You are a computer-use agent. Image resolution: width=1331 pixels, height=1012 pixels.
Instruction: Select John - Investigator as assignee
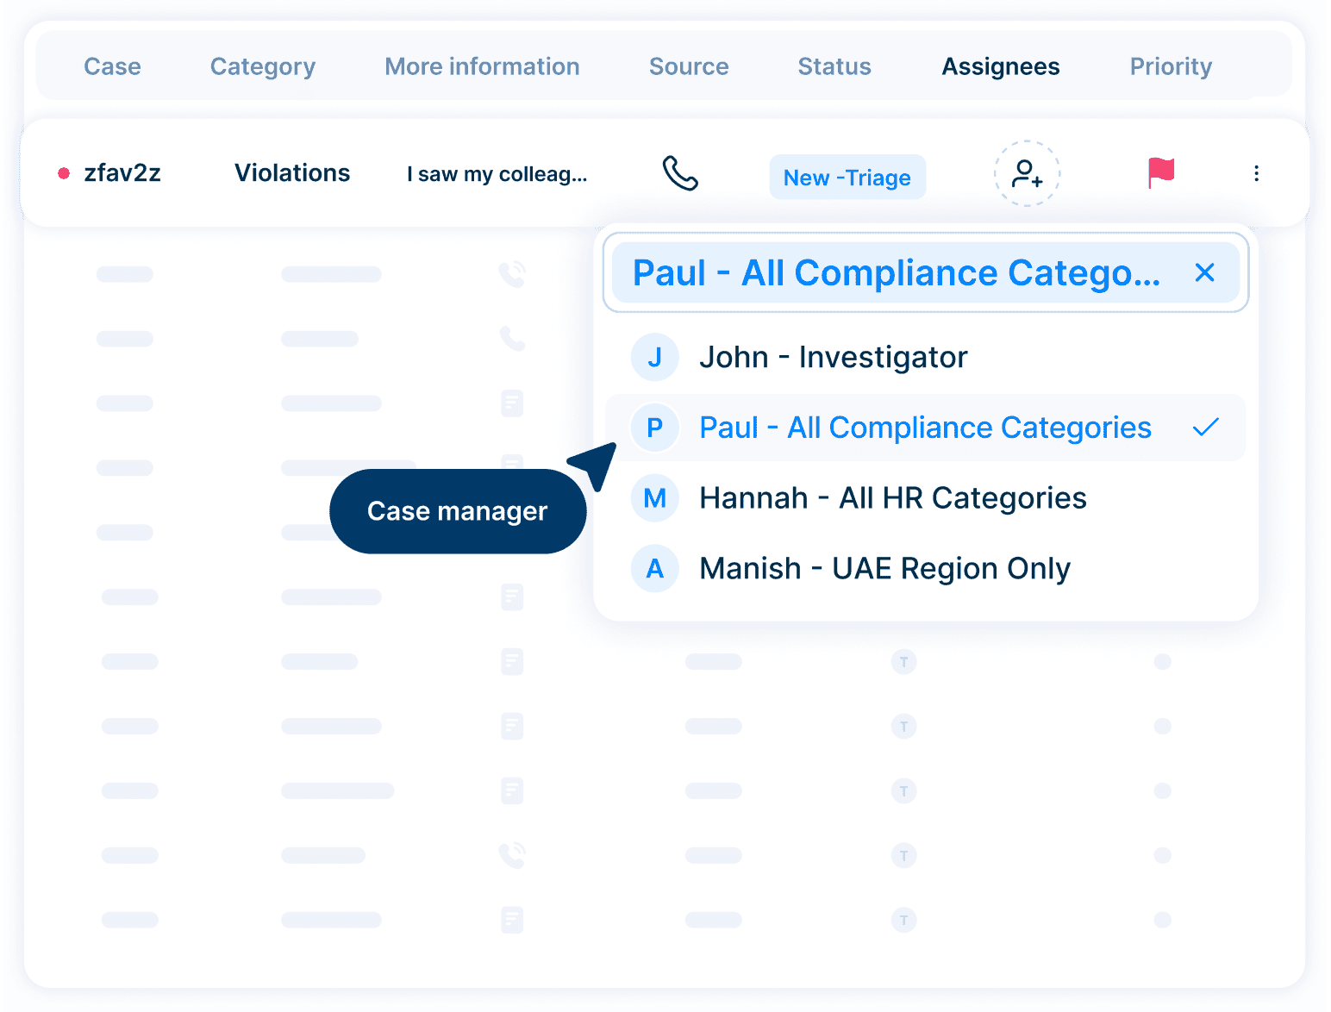click(x=833, y=357)
